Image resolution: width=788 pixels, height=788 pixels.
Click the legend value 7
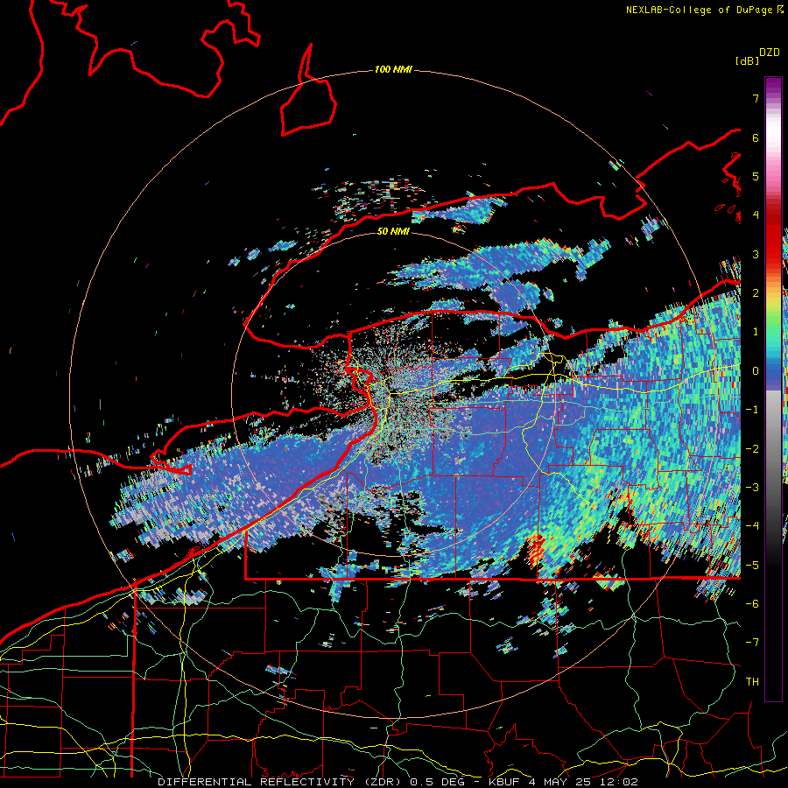[x=756, y=98]
